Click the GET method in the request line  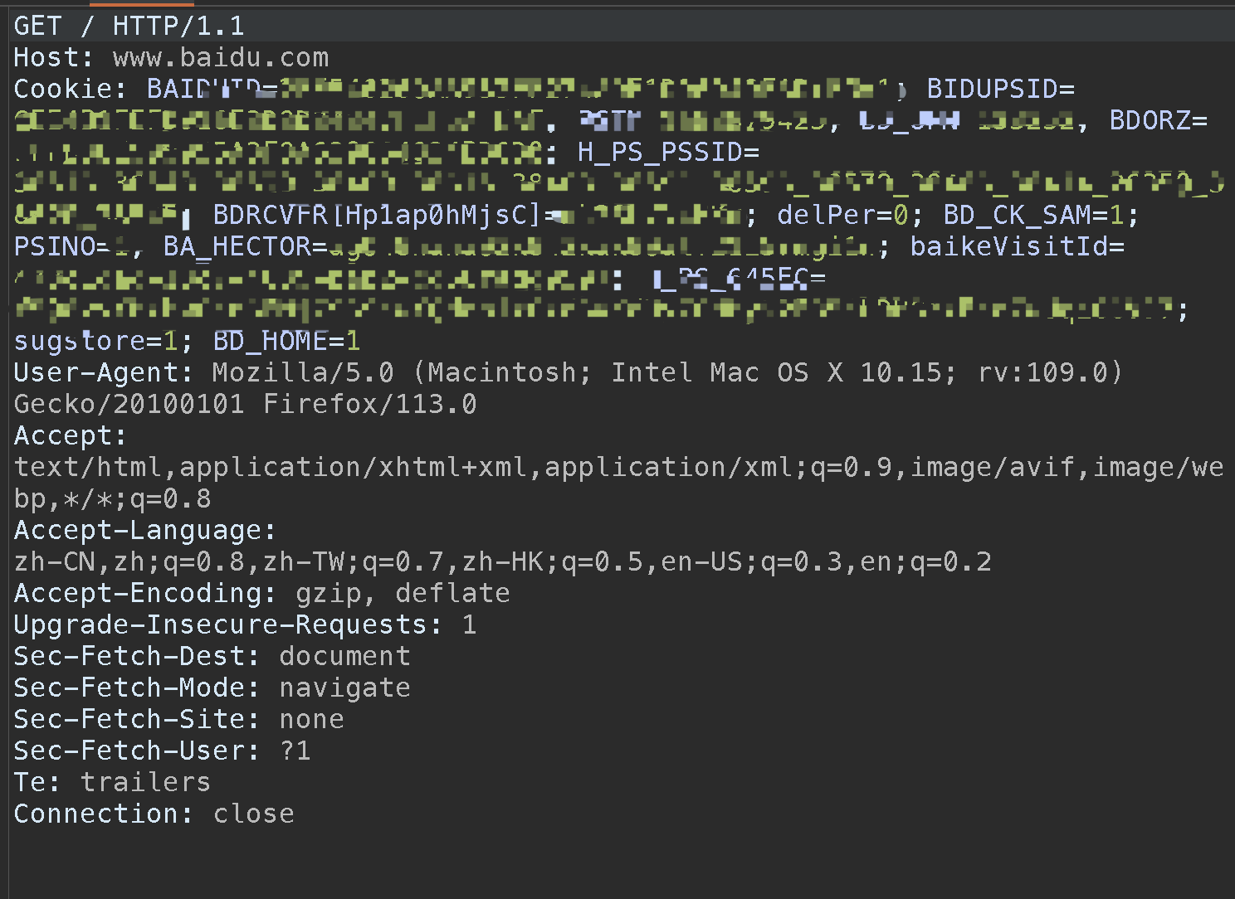coord(38,26)
